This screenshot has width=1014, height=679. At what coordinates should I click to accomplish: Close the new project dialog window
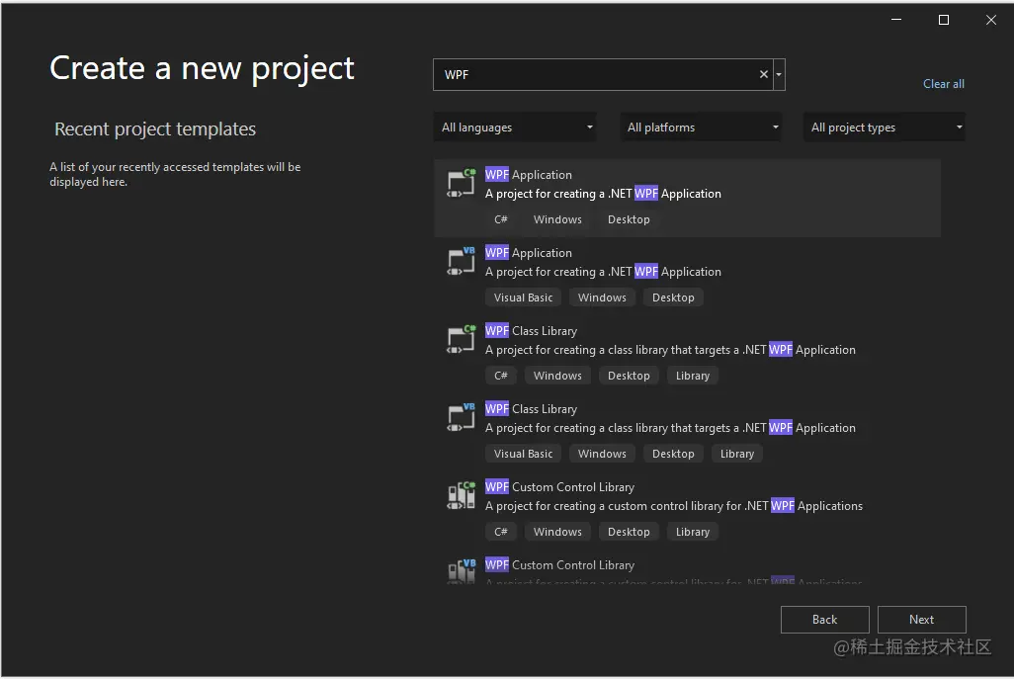[x=991, y=20]
